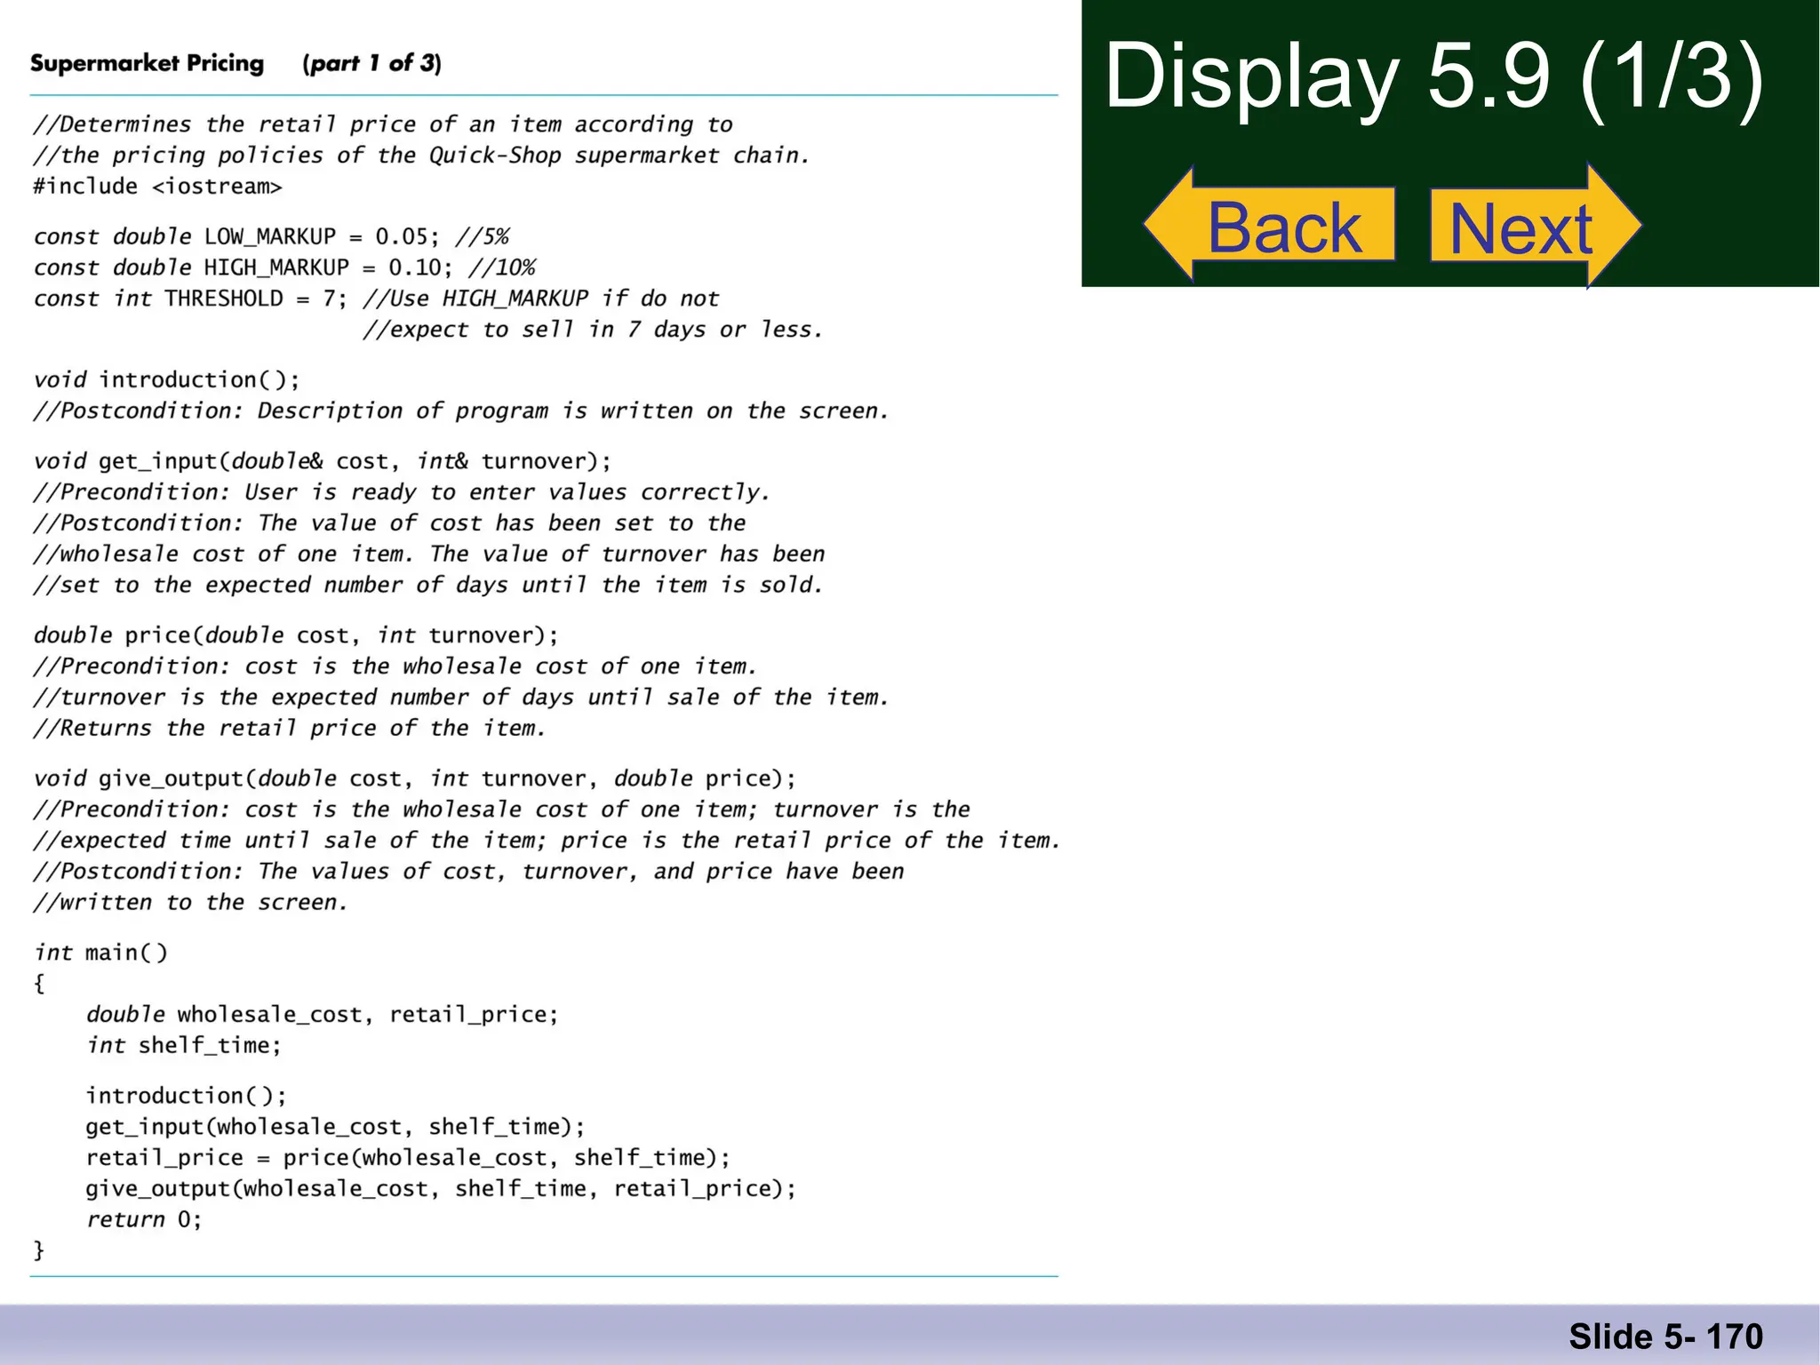This screenshot has width=1820, height=1365.
Task: Click the 'Display 5.9 (1/3)' title
Action: coord(1433,77)
